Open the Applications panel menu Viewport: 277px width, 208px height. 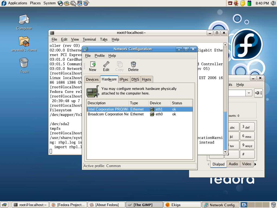18,3
